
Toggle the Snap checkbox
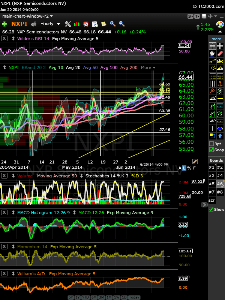tap(211, 150)
